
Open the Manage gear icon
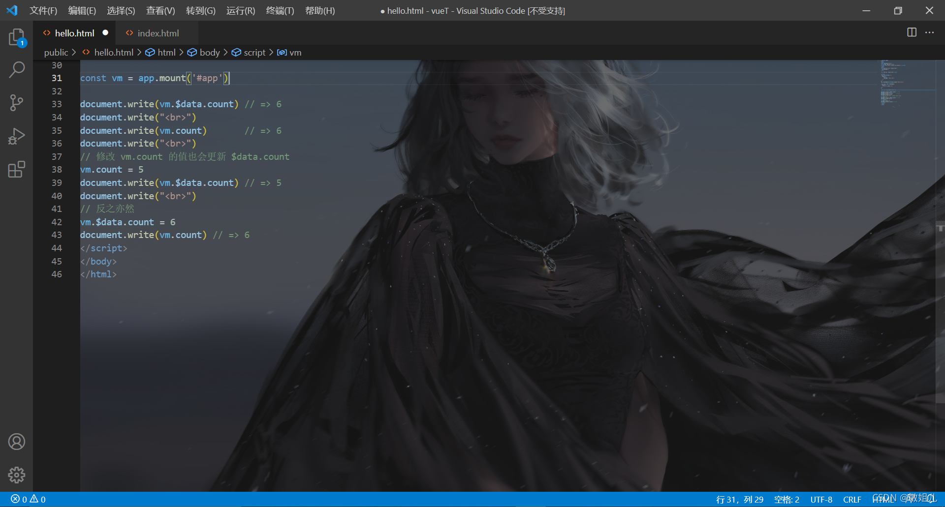17,475
